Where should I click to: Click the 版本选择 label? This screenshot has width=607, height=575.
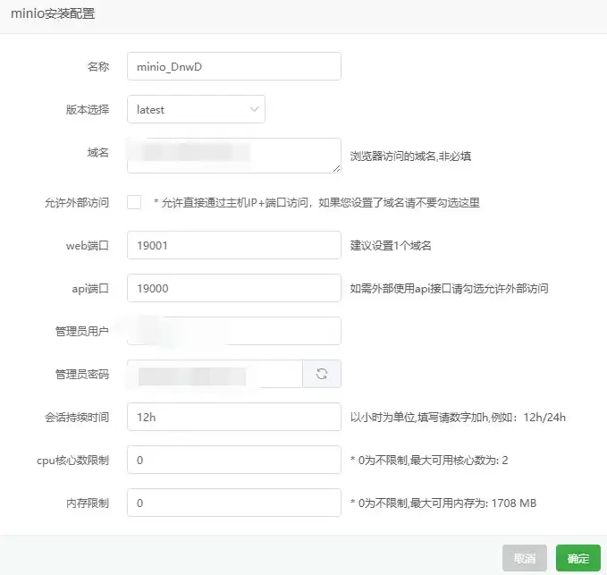point(88,110)
